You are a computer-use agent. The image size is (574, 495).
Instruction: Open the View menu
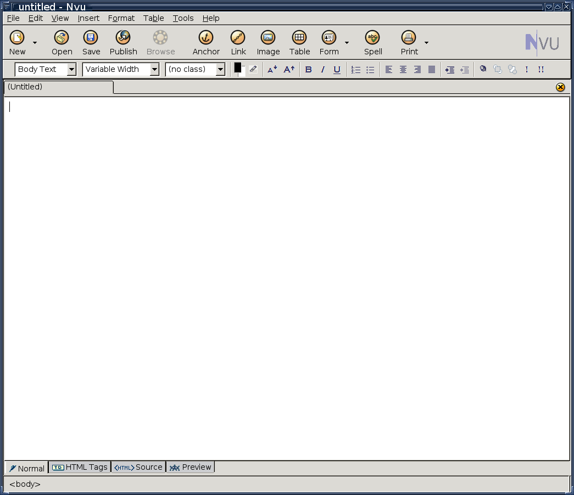(x=60, y=18)
